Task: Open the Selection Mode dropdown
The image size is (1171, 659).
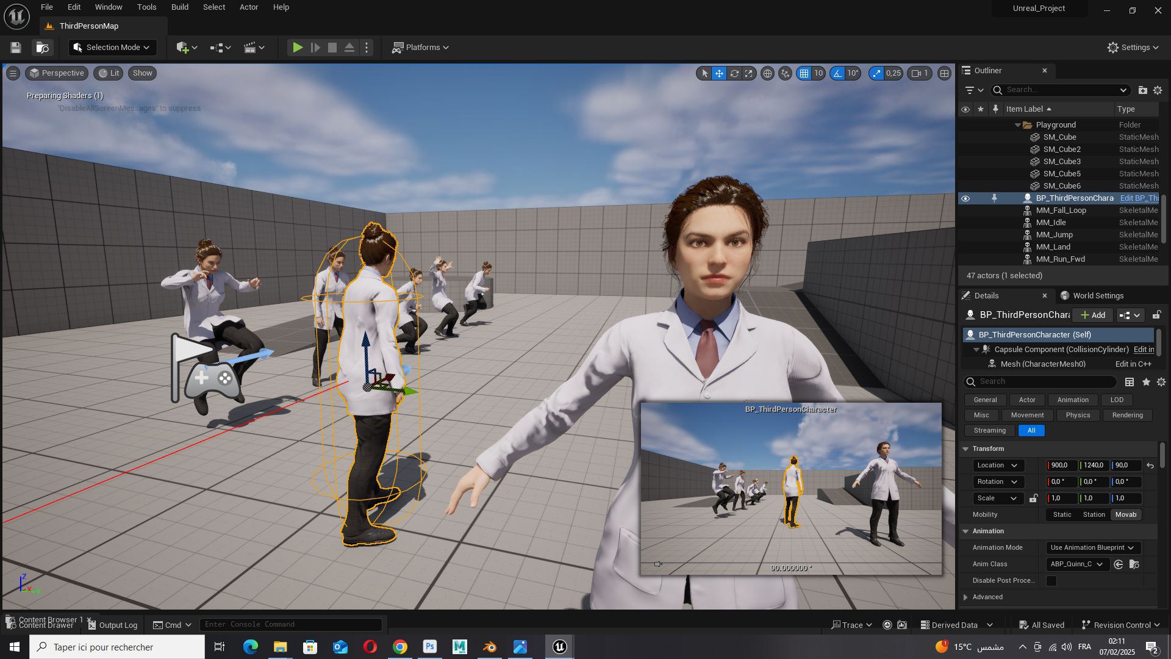Action: 112,48
